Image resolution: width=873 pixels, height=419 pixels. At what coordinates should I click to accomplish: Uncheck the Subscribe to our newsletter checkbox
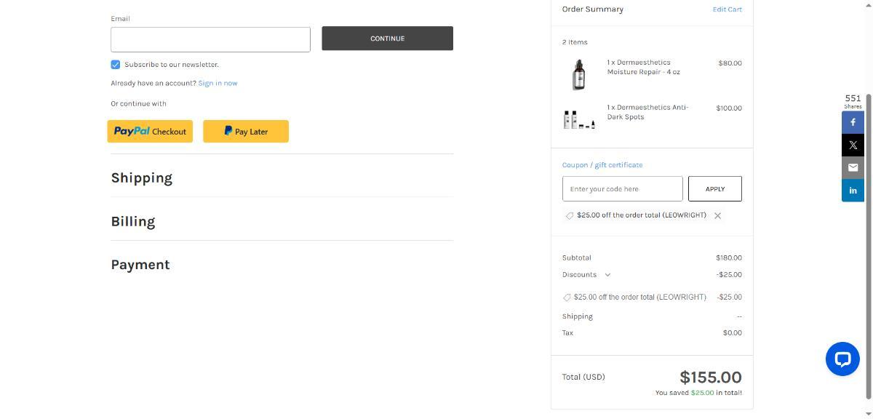(x=116, y=65)
